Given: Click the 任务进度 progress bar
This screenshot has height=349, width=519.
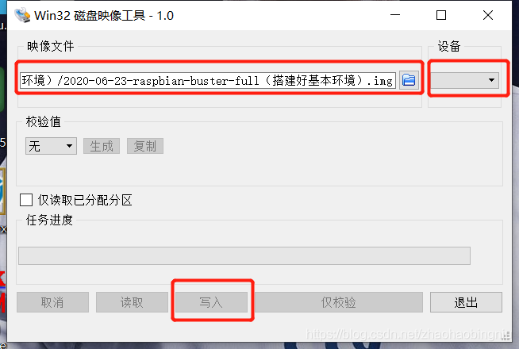Looking at the screenshot, I should (244, 255).
